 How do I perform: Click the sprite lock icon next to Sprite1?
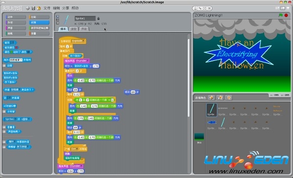tap(99, 19)
